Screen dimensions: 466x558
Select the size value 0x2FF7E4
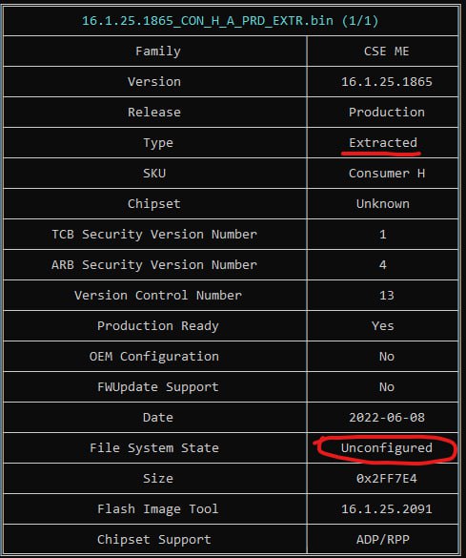point(386,478)
